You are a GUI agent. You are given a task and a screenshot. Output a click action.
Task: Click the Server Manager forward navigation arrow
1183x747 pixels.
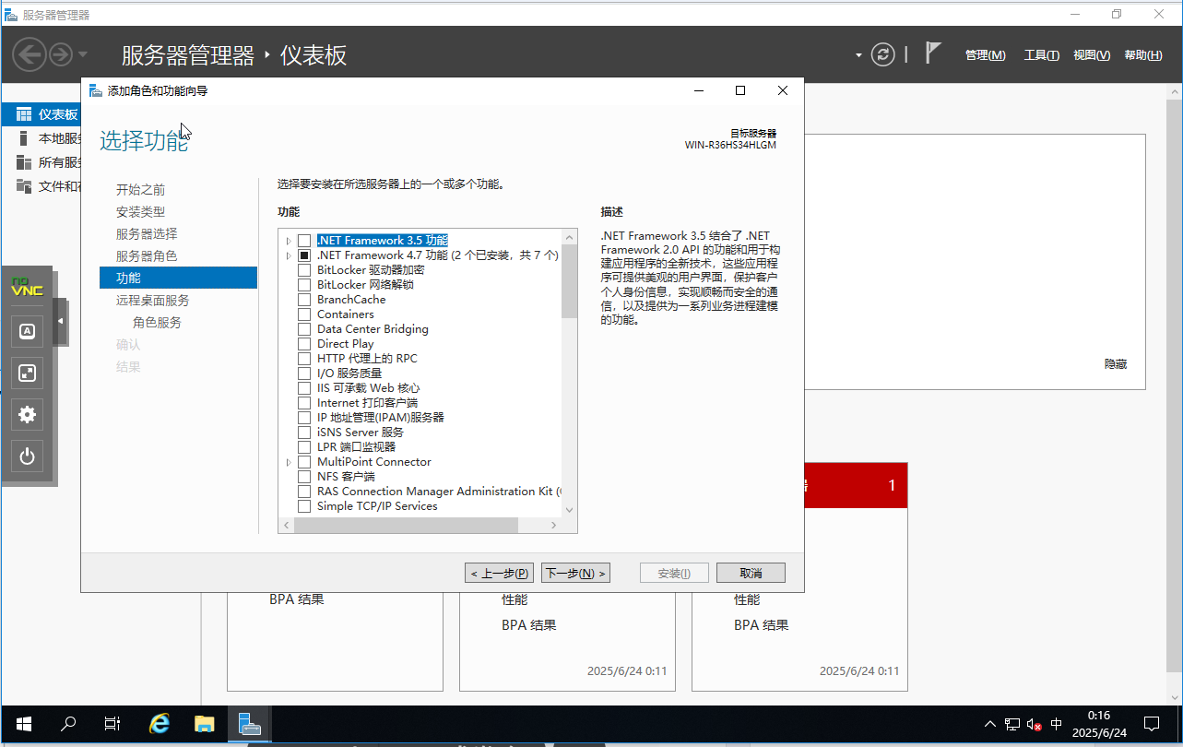click(x=61, y=55)
